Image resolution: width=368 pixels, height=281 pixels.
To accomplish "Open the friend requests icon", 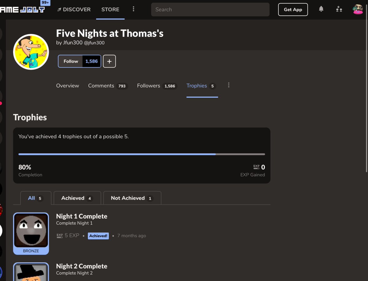I will tap(339, 9).
